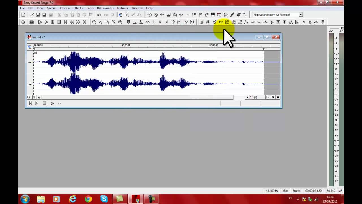Click the Fade In icon
Screen dimensions: 362x204
(253, 22)
